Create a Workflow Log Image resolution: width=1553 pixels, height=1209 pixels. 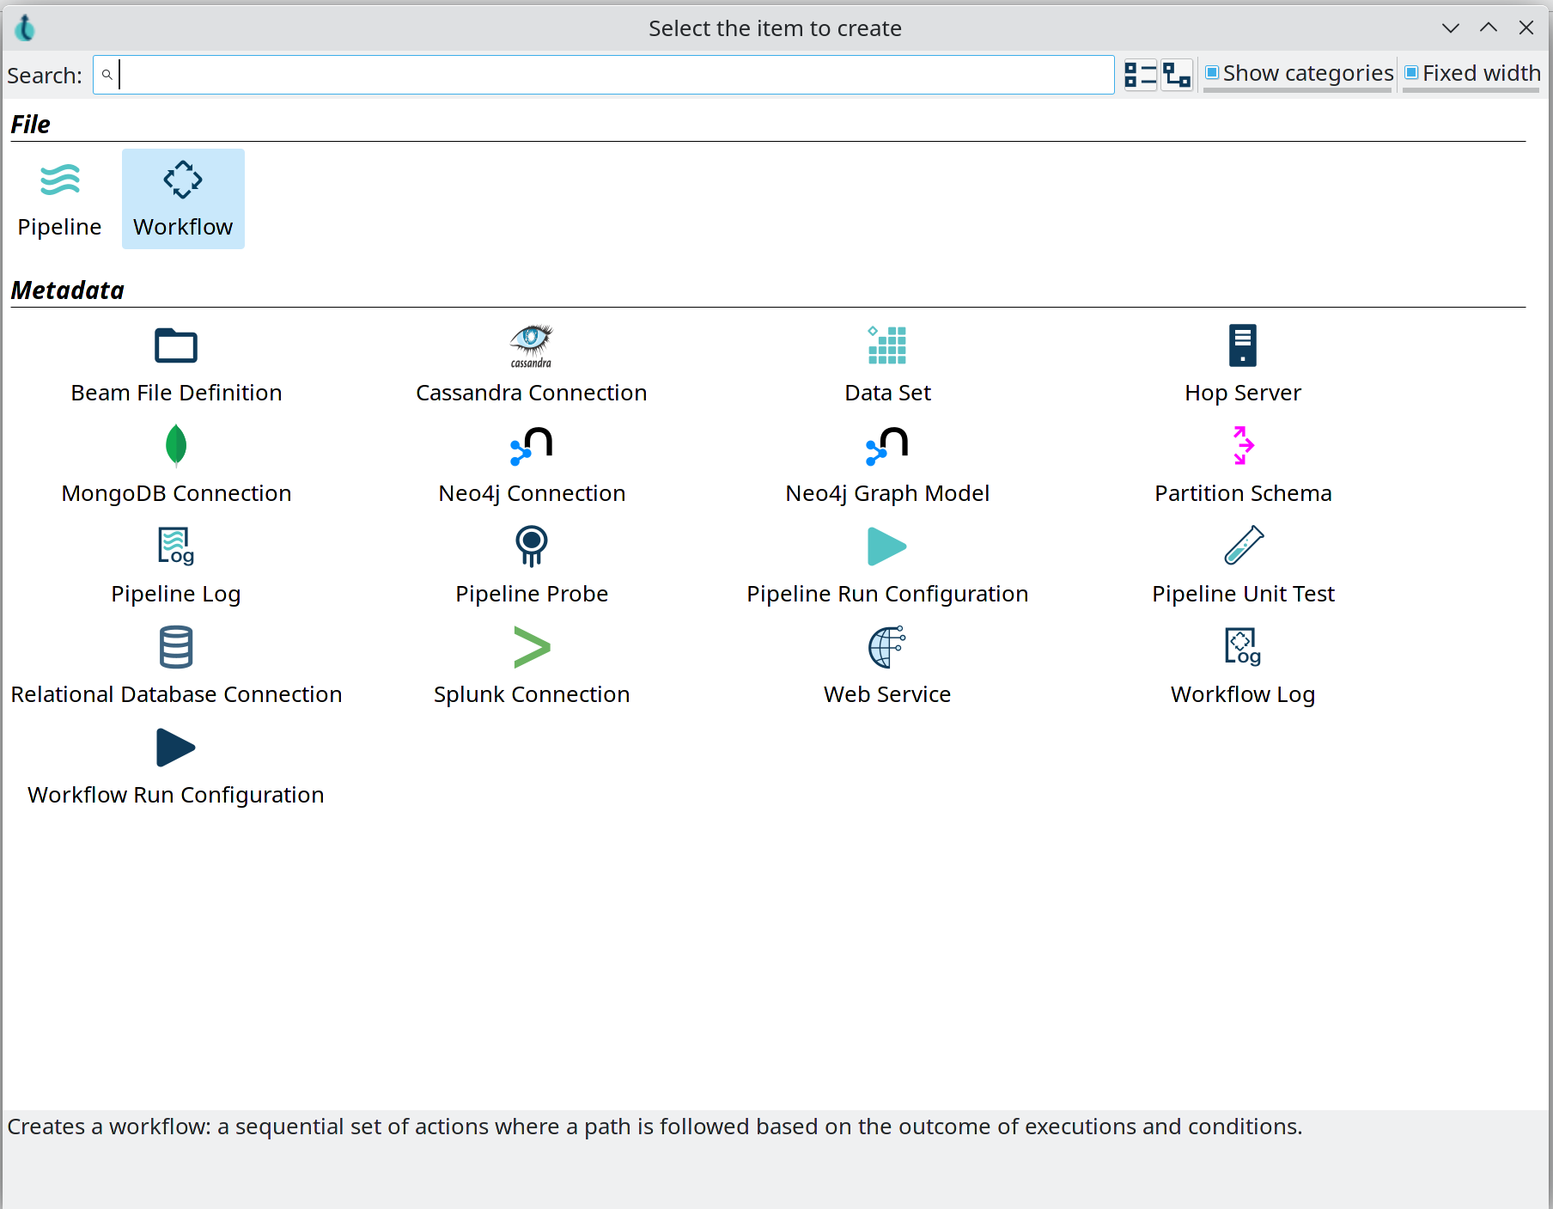click(1242, 665)
